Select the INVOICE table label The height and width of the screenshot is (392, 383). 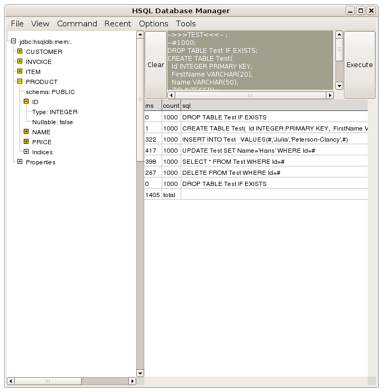(x=39, y=62)
